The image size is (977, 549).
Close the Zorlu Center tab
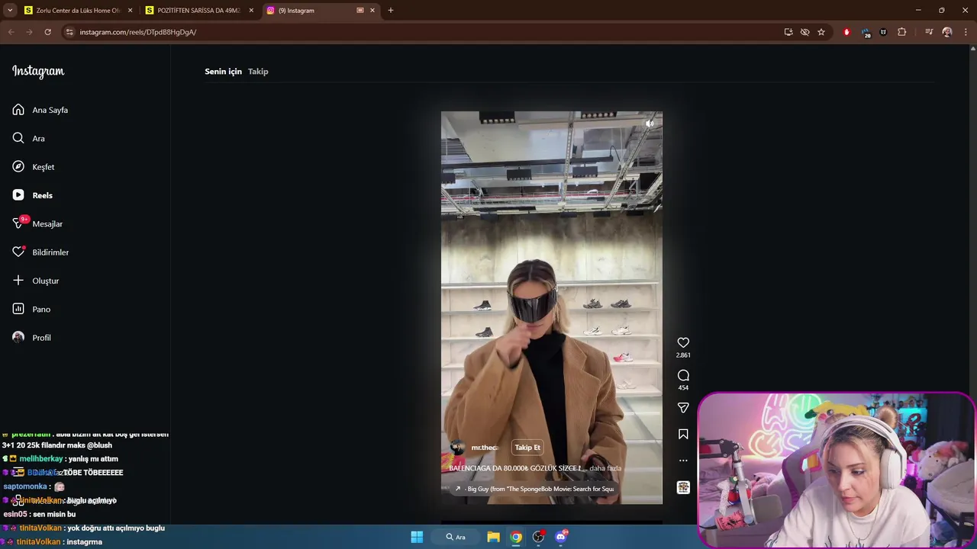coord(130,11)
